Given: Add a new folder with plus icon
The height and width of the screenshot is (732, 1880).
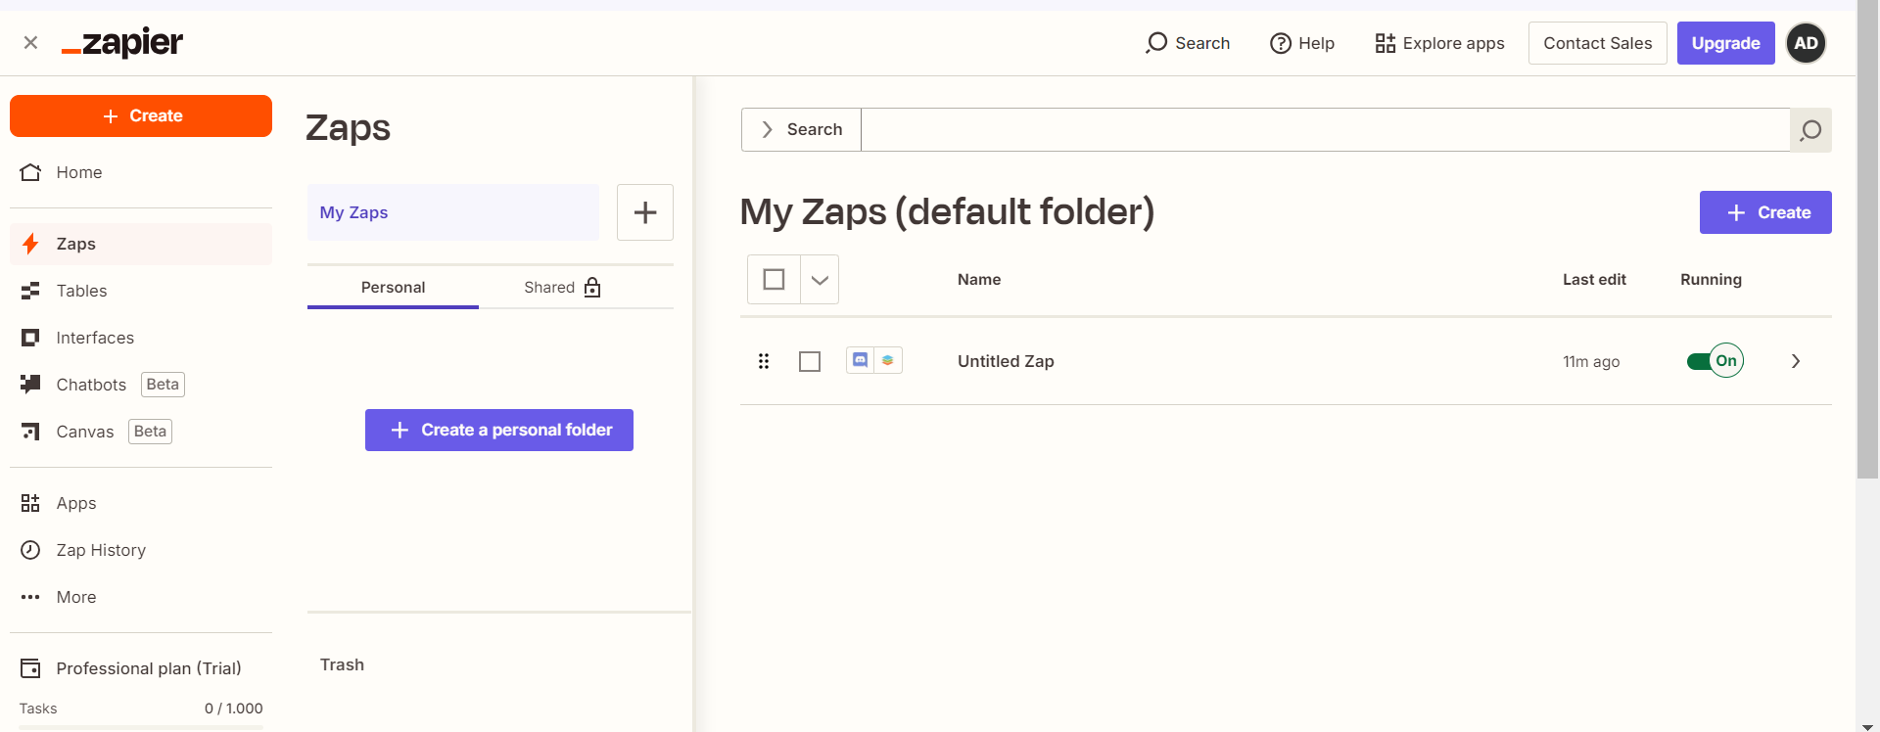Looking at the screenshot, I should 645,212.
